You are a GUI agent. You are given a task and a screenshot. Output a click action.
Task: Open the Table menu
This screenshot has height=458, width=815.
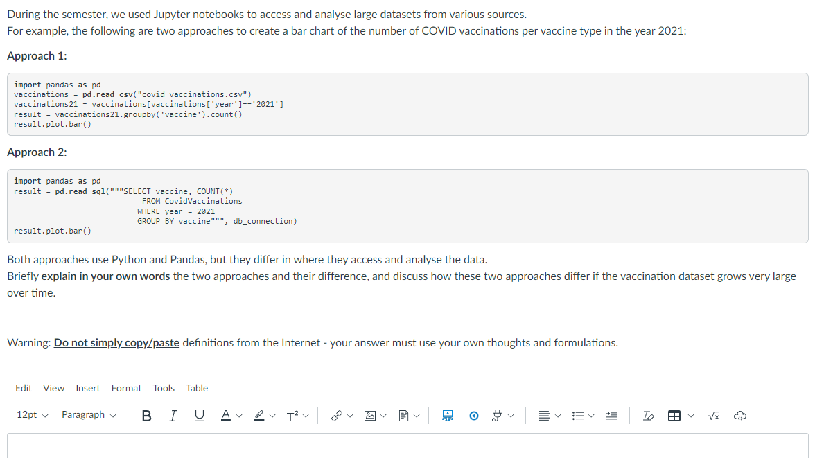click(197, 388)
